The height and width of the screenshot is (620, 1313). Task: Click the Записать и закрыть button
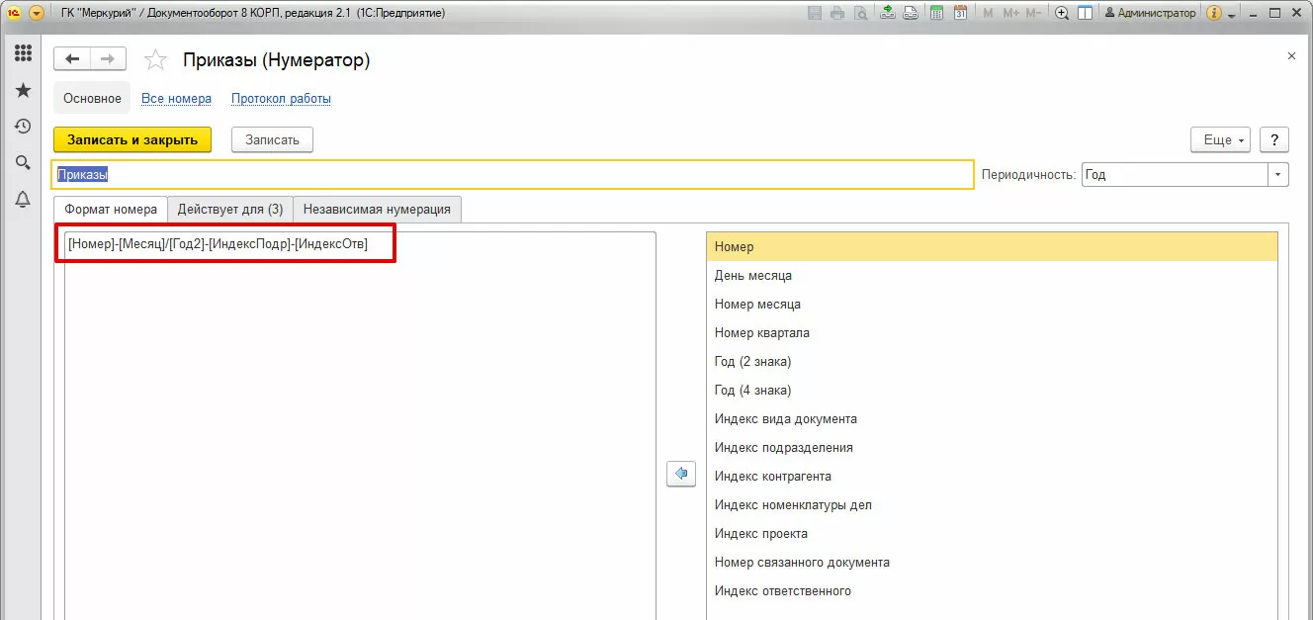click(132, 139)
